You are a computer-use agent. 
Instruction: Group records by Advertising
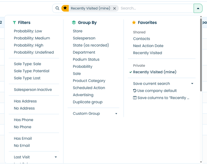pos(83,95)
